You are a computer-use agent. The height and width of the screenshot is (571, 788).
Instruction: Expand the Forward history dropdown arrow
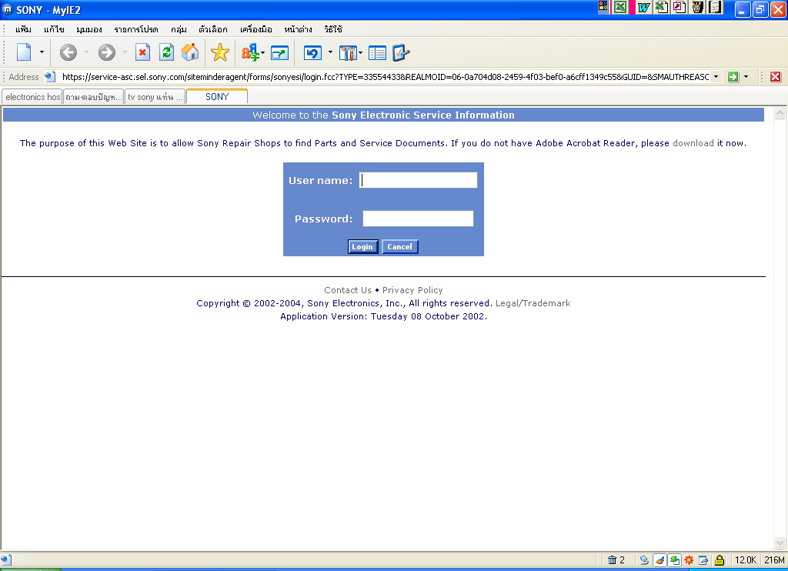point(125,52)
